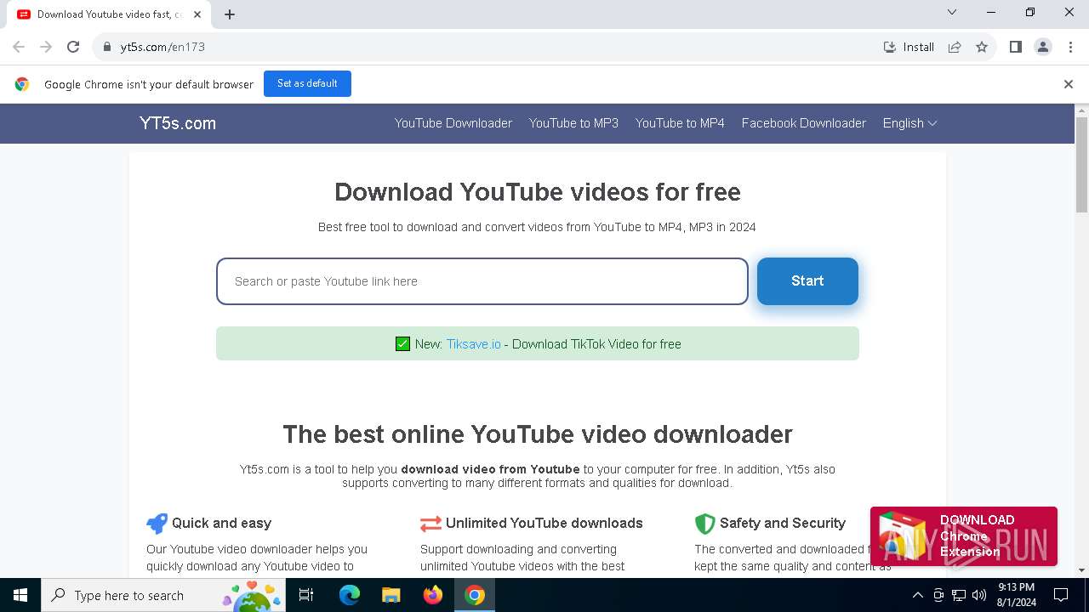Click the Chrome taskbar icon
The width and height of the screenshot is (1089, 612).
475,595
